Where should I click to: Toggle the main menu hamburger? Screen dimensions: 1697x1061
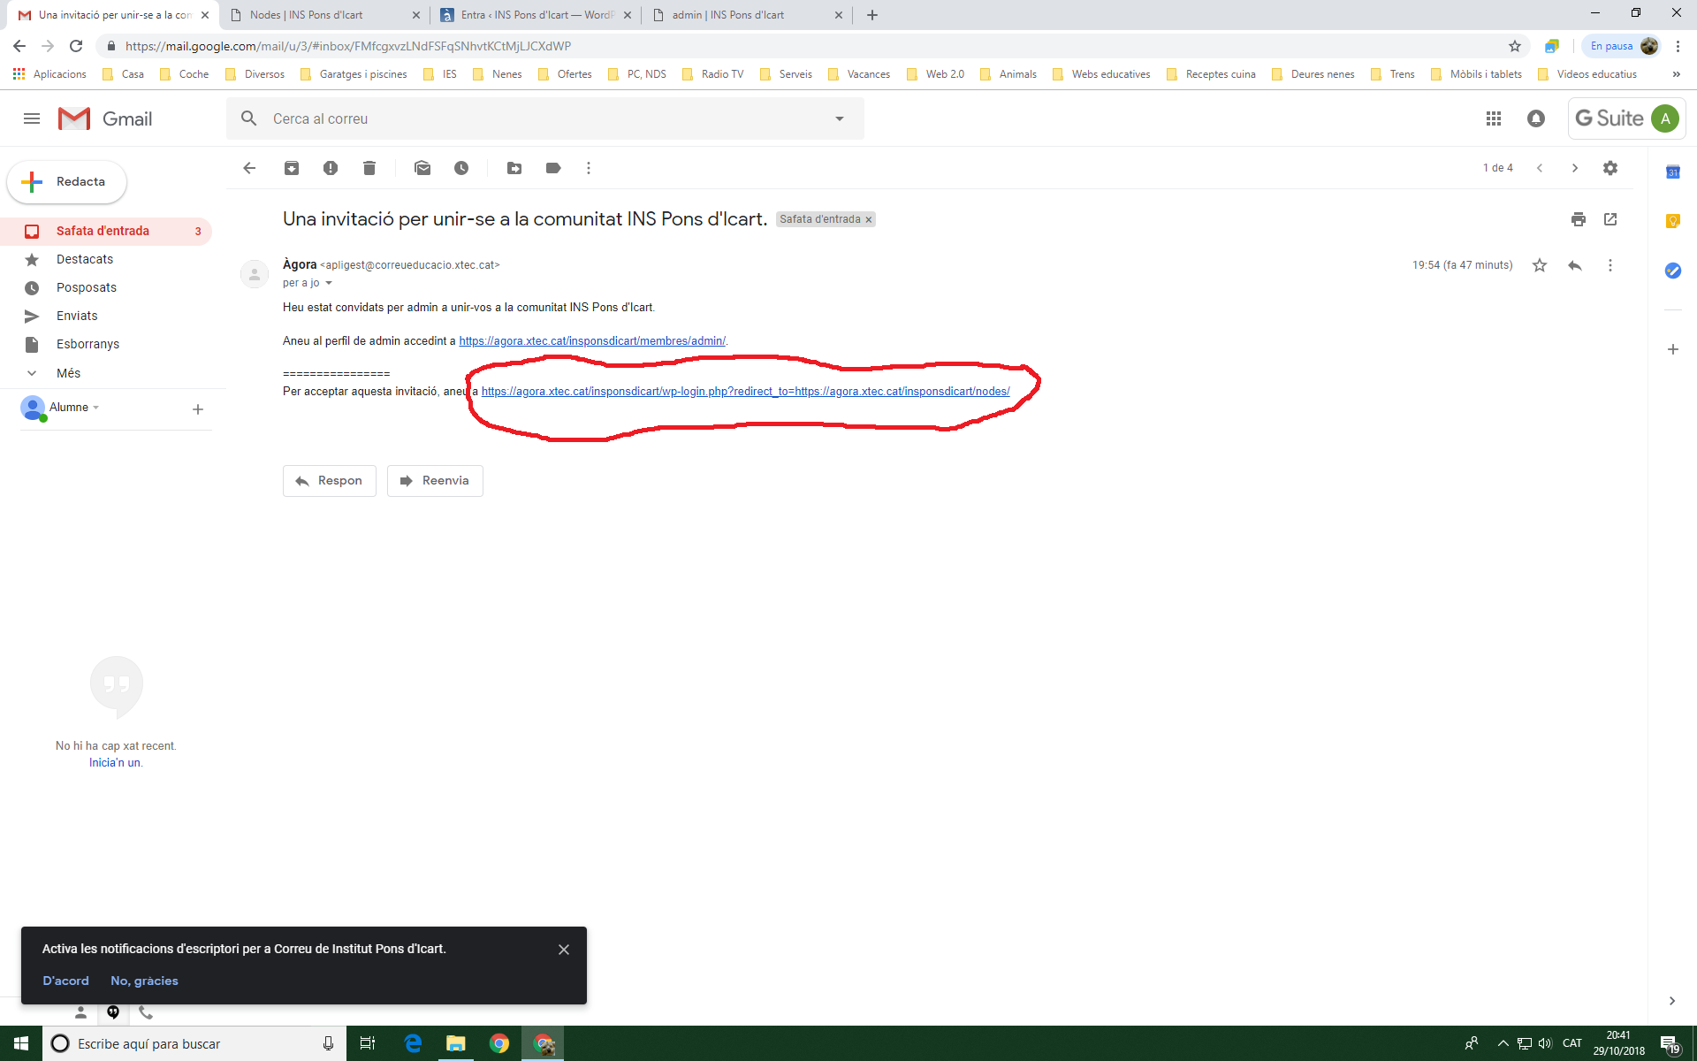[32, 118]
